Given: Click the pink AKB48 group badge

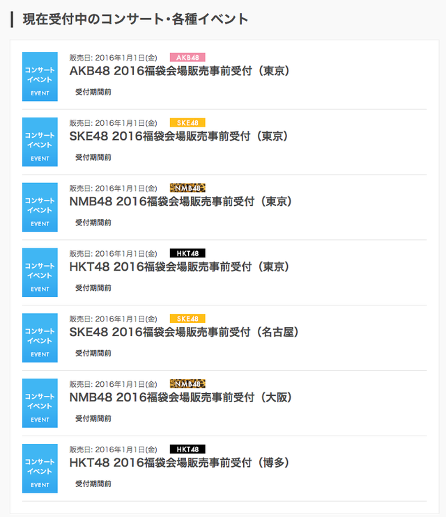Looking at the screenshot, I should click(x=187, y=57).
